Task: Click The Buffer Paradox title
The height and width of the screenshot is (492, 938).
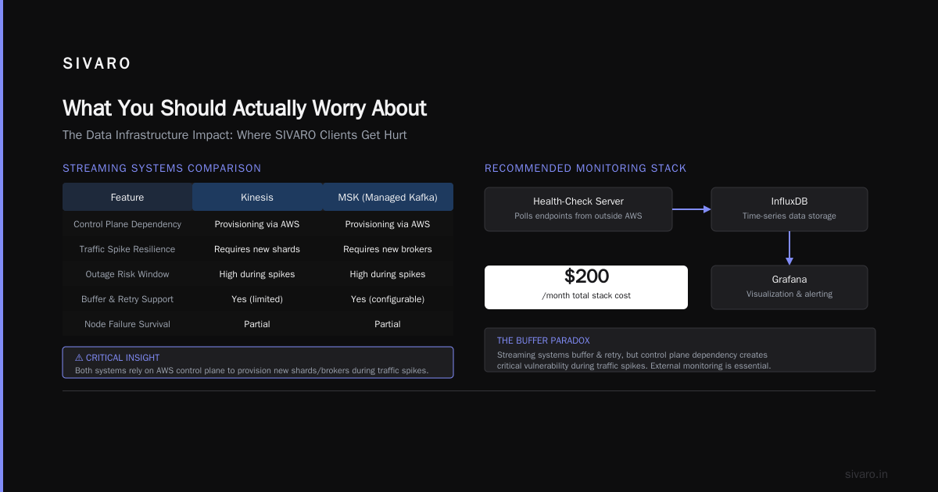Action: coord(543,340)
